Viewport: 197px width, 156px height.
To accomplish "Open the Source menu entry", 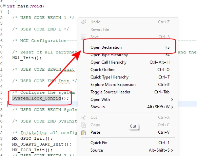I will pos(128,150).
